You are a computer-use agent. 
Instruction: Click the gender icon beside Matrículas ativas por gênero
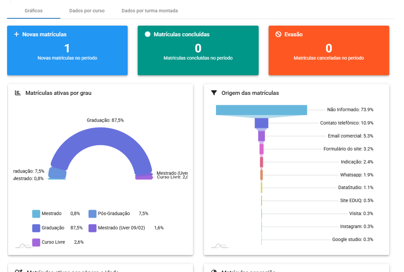[x=18, y=271]
